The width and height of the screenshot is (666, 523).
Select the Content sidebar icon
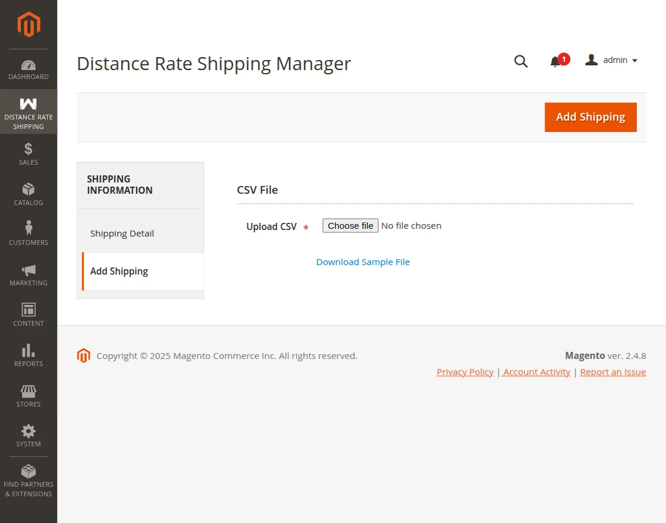click(28, 314)
